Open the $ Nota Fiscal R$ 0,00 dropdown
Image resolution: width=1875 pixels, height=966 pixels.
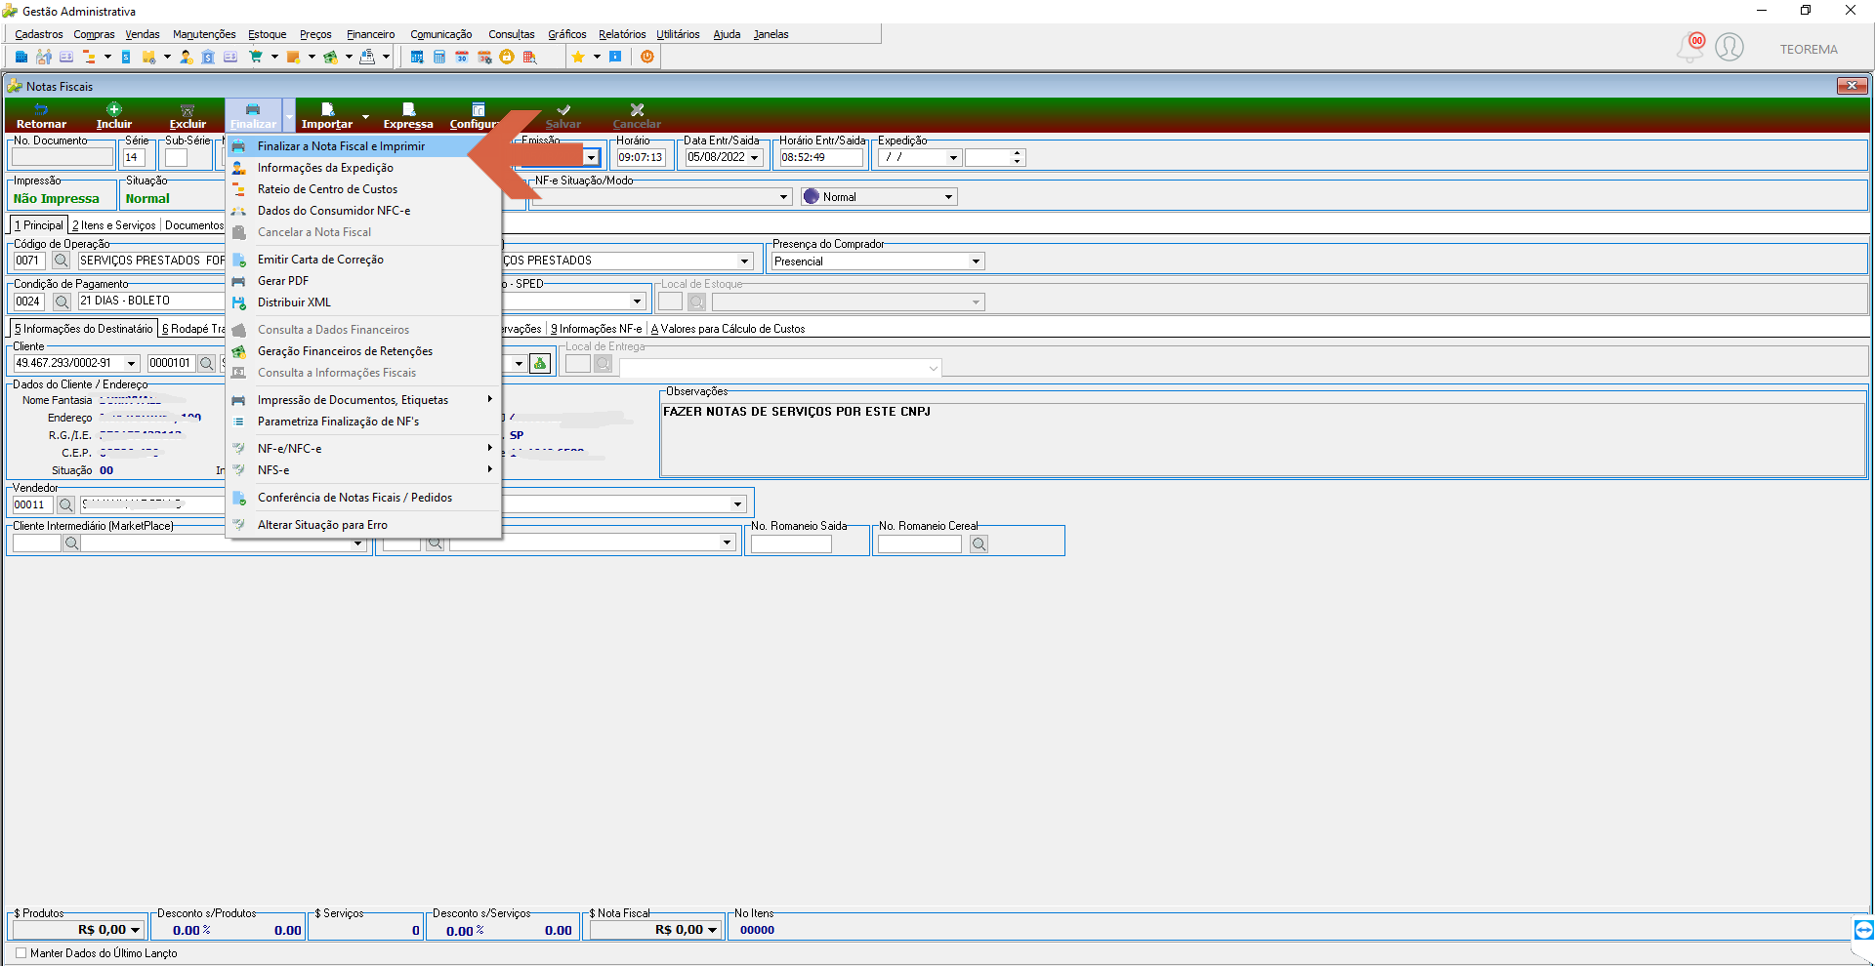coord(713,930)
